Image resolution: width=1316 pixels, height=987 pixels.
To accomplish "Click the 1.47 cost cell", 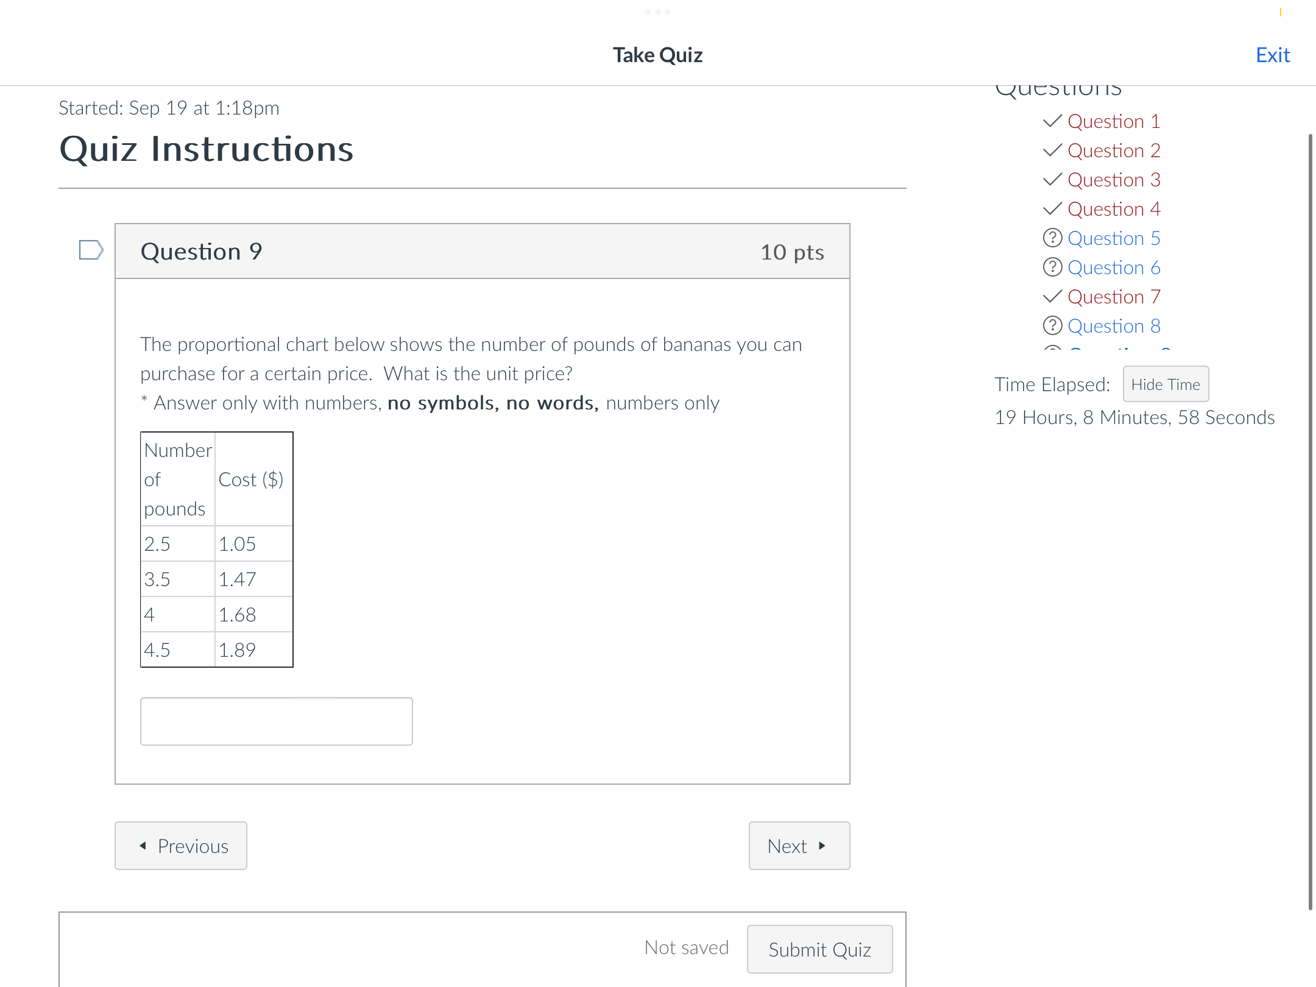I will pos(254,579).
